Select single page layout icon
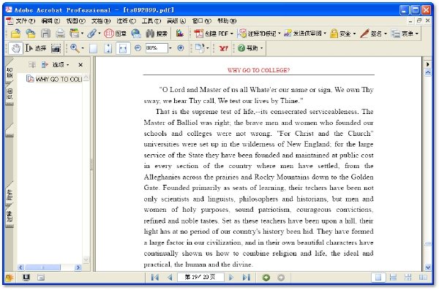This screenshot has width=439, height=290. click(x=378, y=278)
